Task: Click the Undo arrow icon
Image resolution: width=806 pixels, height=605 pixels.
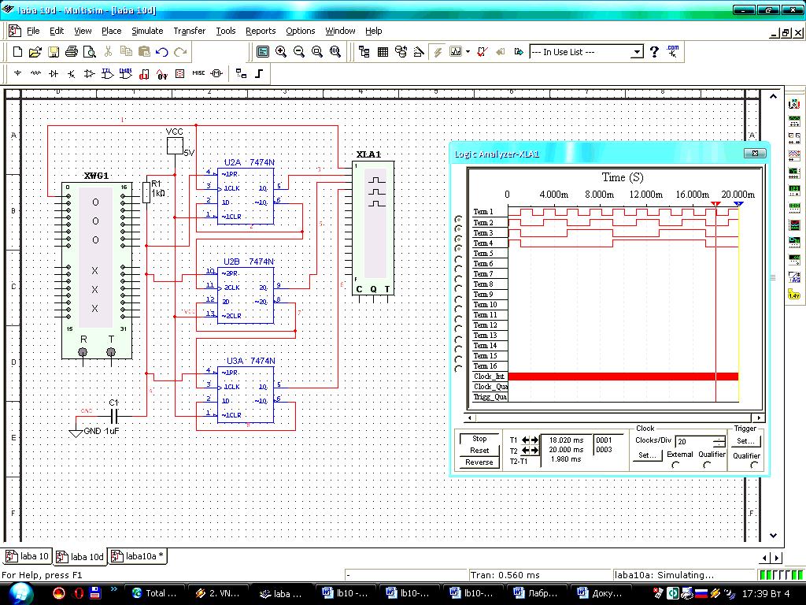Action: [x=162, y=52]
